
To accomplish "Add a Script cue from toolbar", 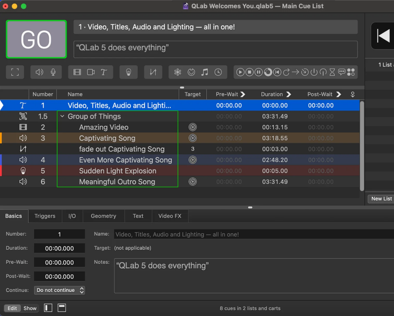I will pos(351,72).
